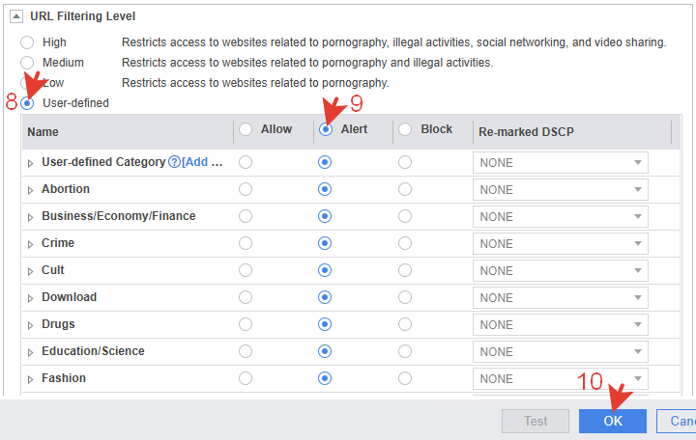The height and width of the screenshot is (440, 696).
Task: Select the Medium filtering level
Action: click(27, 63)
